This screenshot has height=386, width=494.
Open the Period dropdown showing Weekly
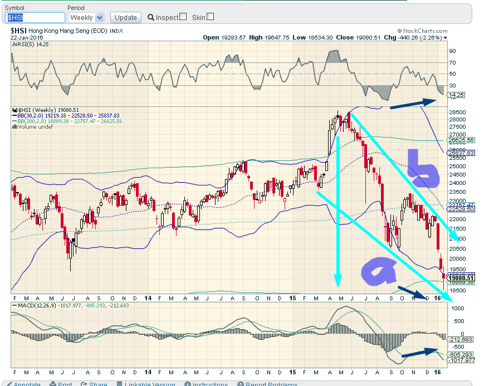86,18
